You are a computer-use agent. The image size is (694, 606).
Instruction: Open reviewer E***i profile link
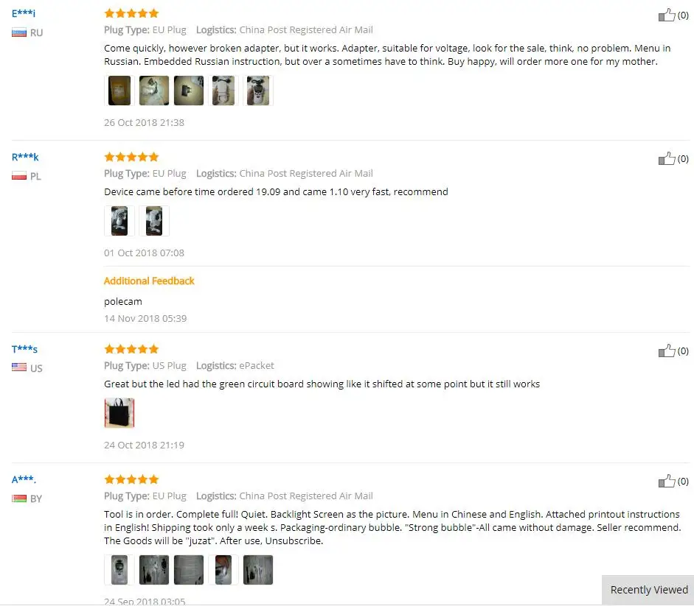(24, 13)
